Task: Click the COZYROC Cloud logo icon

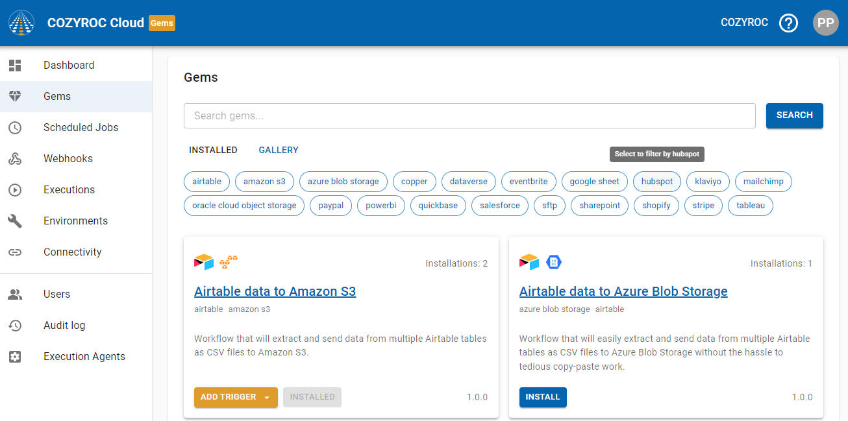Action: [21, 23]
